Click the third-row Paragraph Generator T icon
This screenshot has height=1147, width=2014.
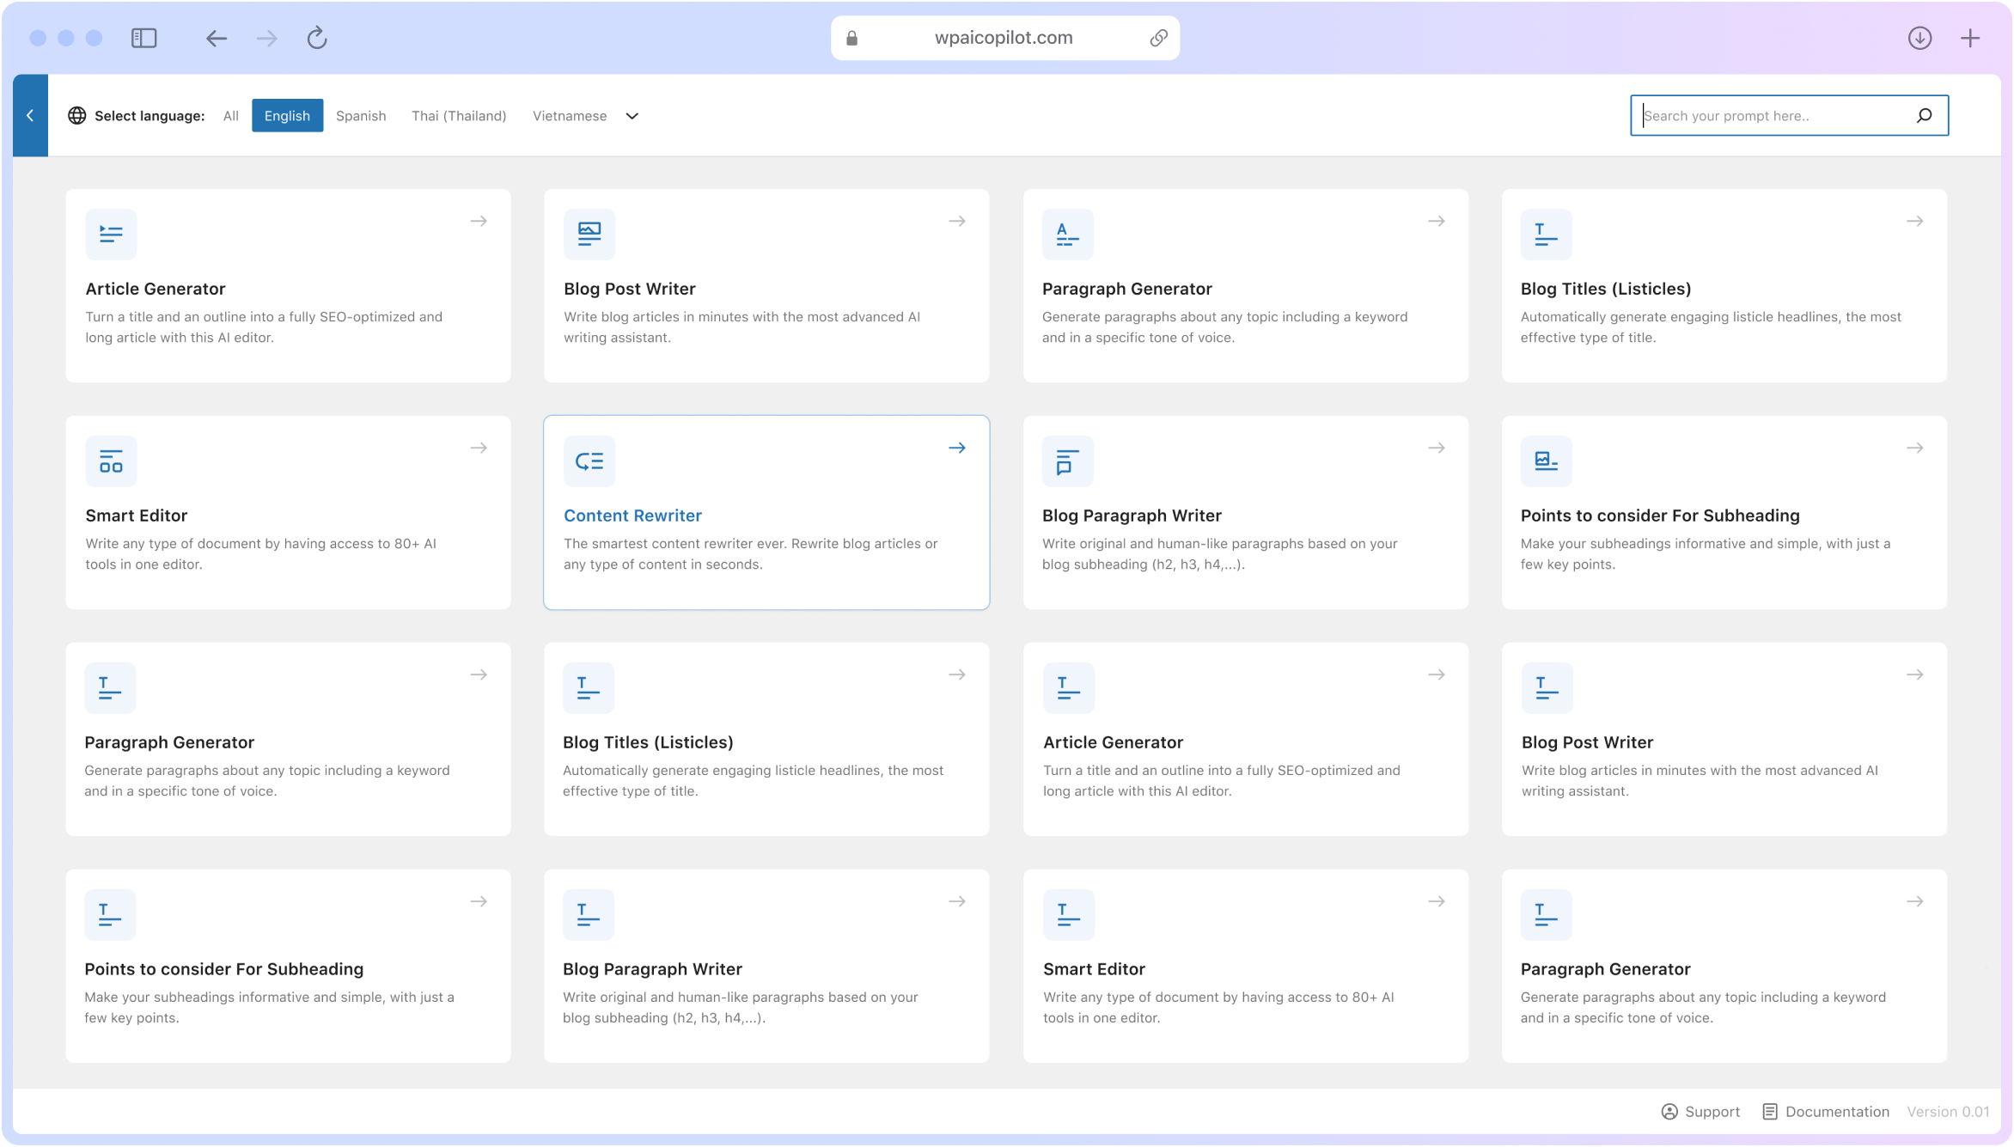pyautogui.click(x=110, y=687)
